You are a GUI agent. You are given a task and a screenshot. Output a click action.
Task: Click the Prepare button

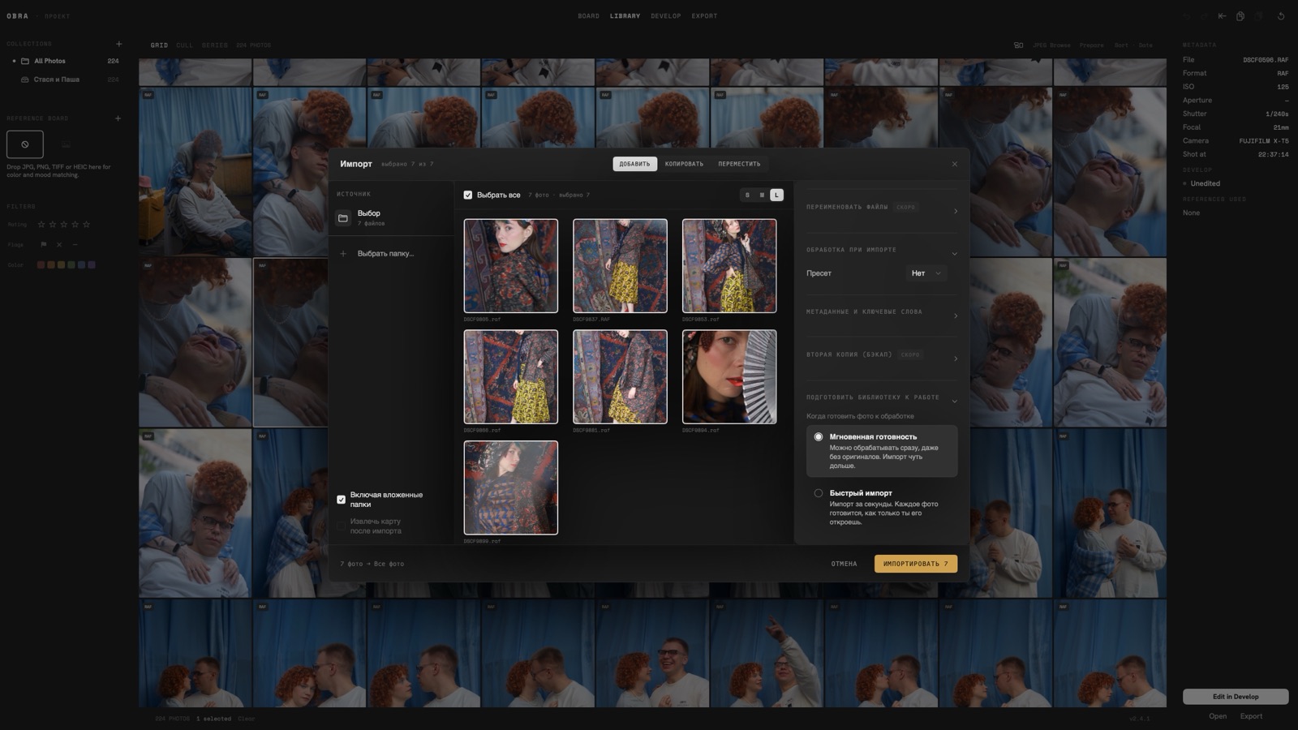pyautogui.click(x=1091, y=45)
